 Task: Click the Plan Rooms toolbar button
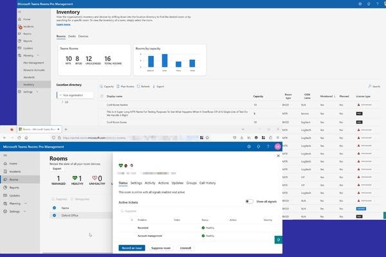point(125,87)
